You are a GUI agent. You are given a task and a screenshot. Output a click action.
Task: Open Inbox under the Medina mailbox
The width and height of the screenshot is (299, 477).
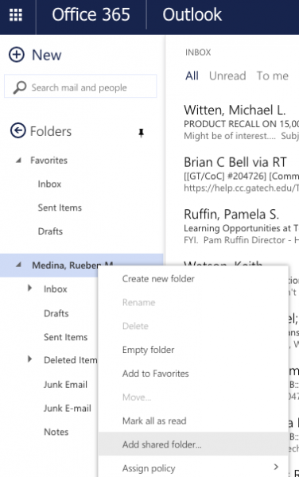(x=56, y=289)
